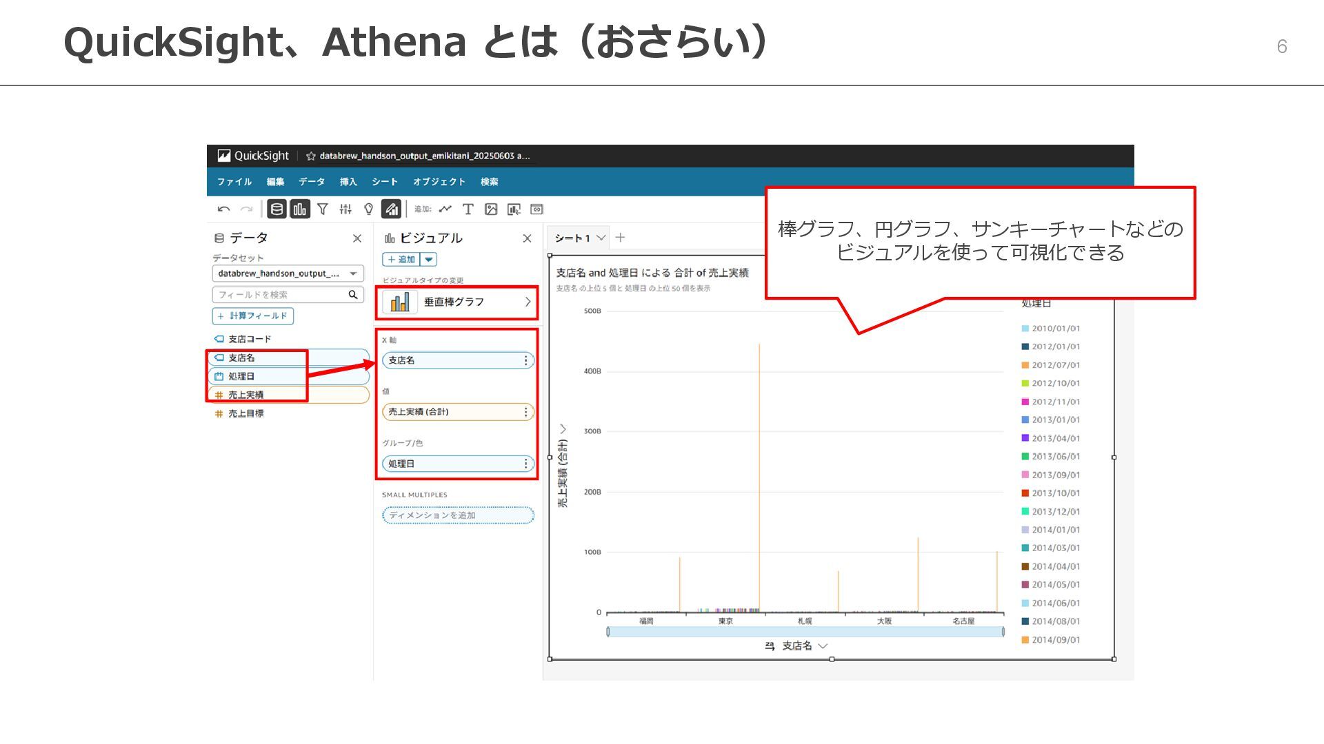Viewport: 1324px width, 744px height.
Task: Open the オブジェクト menu
Action: [439, 182]
